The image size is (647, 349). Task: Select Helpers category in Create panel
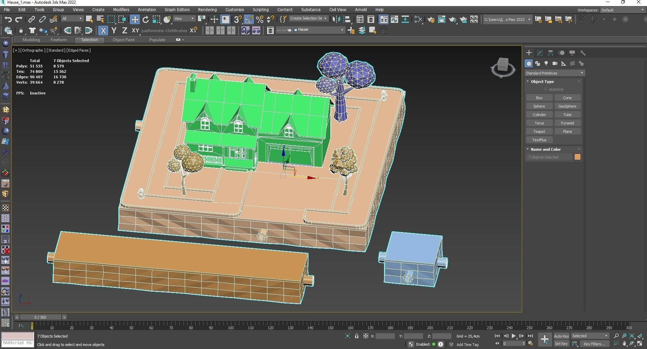[564, 63]
